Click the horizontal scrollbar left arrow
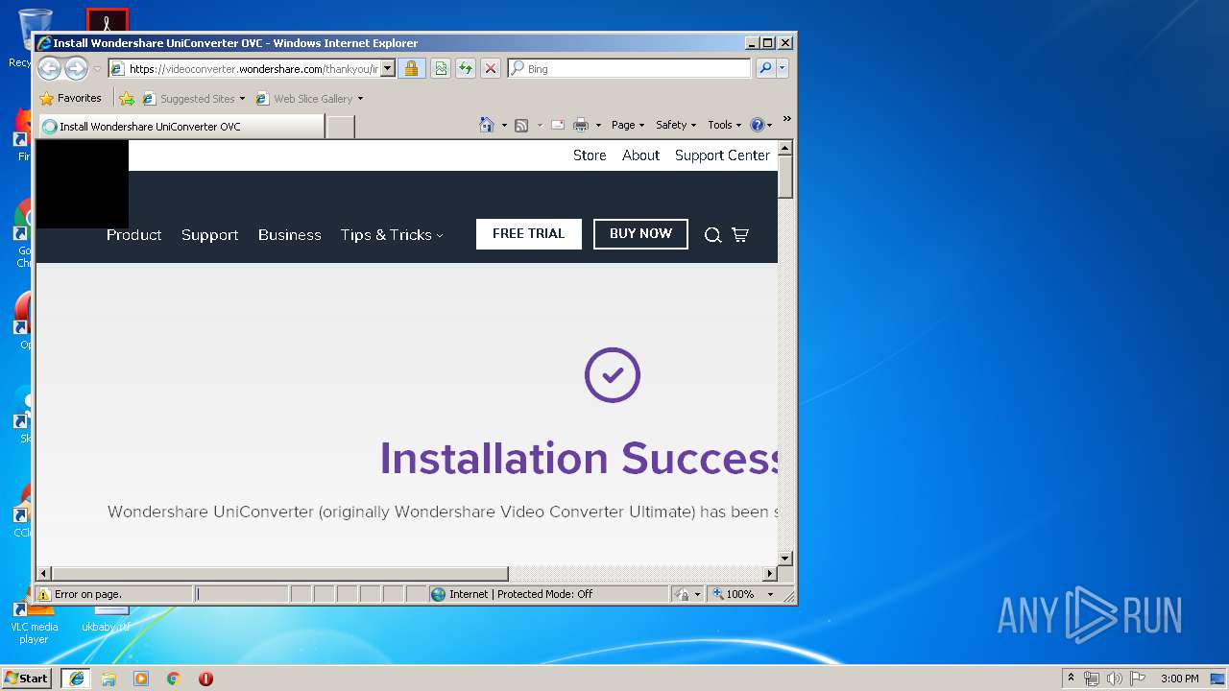 click(44, 573)
